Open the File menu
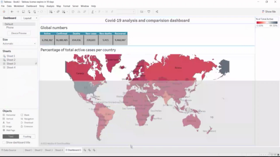Image resolution: width=280 pixels, height=157 pixels. pyautogui.click(x=3, y=6)
